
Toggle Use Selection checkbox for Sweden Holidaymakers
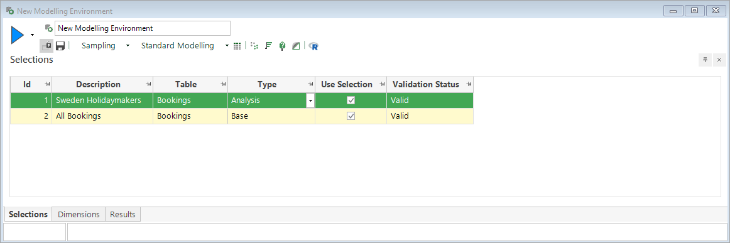pyautogui.click(x=351, y=100)
